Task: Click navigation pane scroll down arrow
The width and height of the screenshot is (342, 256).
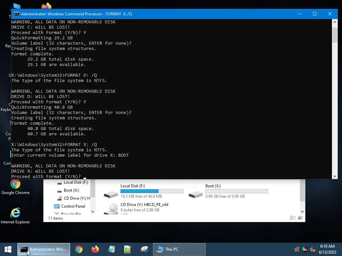Action: click(93, 212)
